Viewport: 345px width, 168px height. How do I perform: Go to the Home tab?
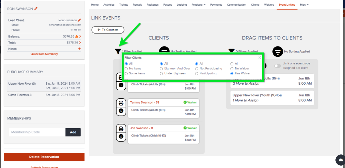95,5
